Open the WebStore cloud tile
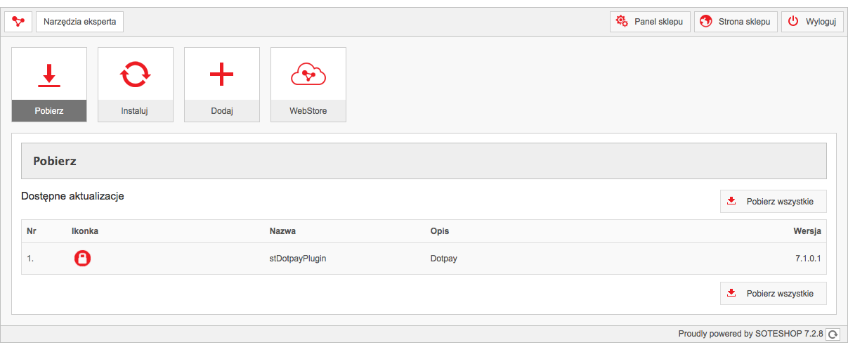The width and height of the screenshot is (848, 364). pyautogui.click(x=308, y=84)
